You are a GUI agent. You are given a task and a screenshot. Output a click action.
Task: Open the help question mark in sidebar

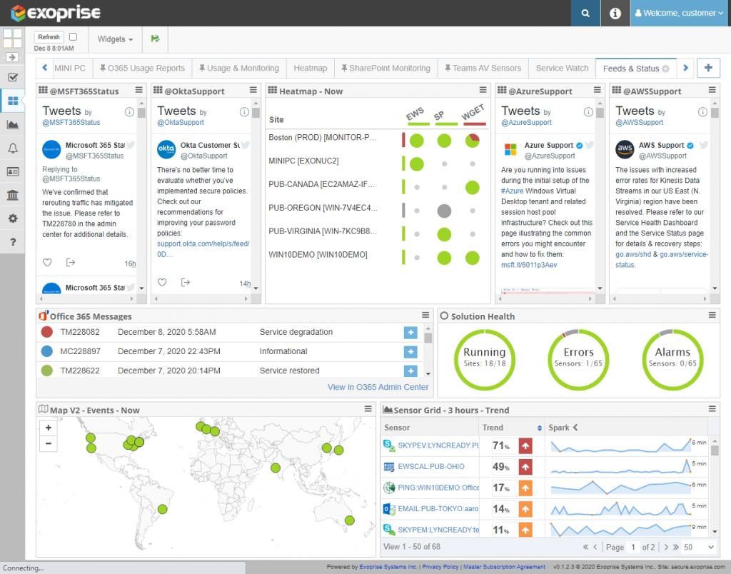pos(13,241)
